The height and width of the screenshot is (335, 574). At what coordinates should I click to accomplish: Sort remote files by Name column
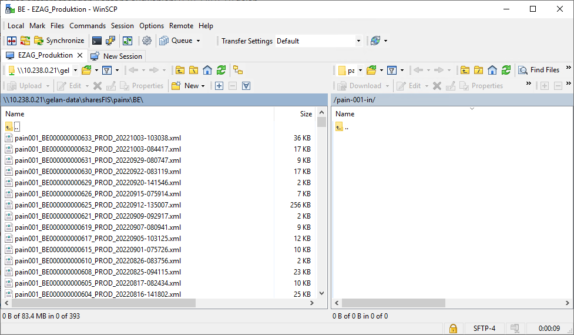click(x=452, y=114)
